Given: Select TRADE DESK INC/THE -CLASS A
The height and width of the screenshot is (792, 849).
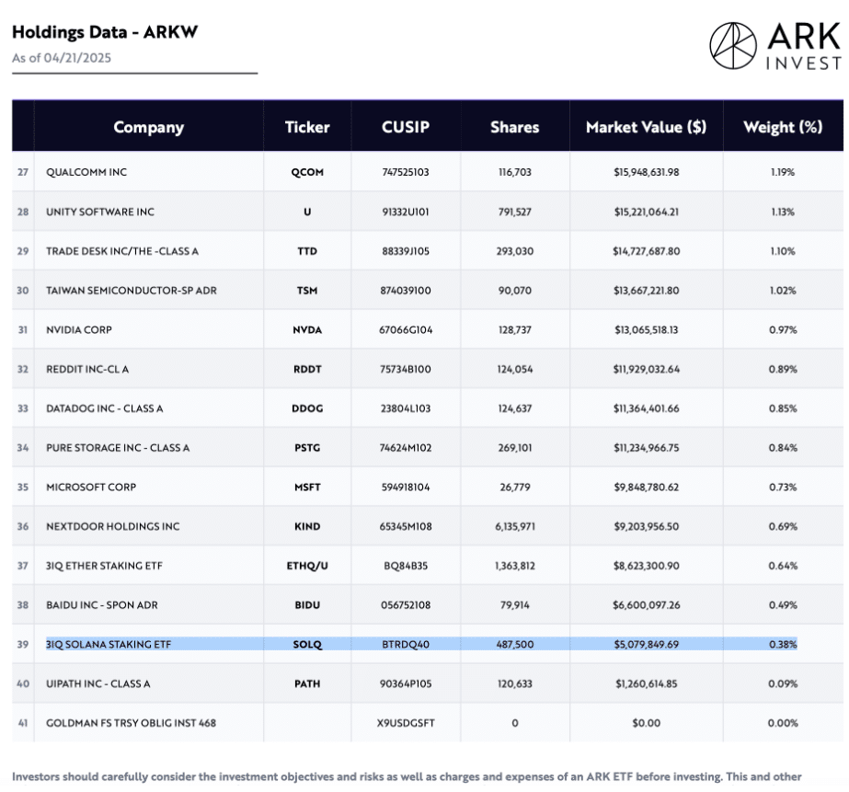Looking at the screenshot, I should (121, 251).
